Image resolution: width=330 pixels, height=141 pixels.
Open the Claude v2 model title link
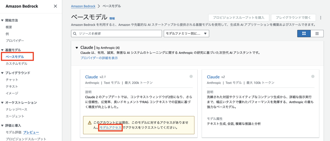click(x=213, y=77)
